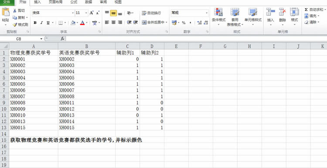This screenshot has height=168, width=327.
Task: Open 套用表格格式 table format gallery
Action: click(x=235, y=17)
